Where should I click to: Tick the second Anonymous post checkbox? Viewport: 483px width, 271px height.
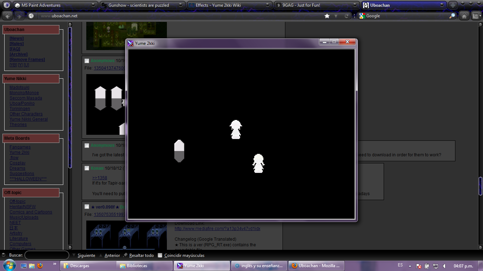coord(87,145)
